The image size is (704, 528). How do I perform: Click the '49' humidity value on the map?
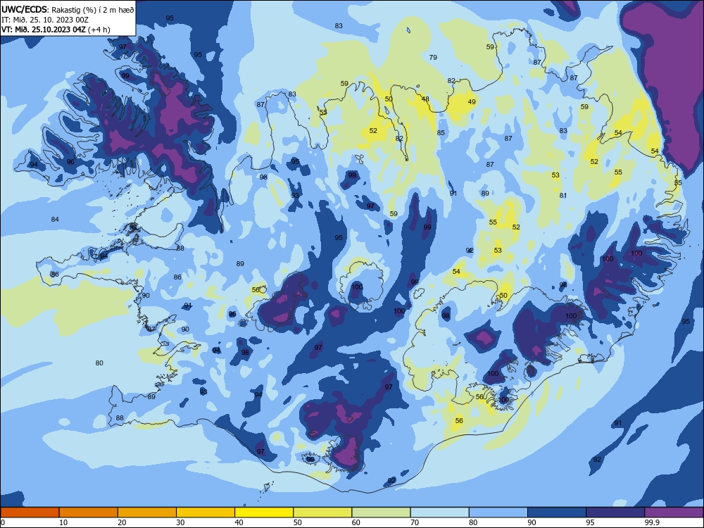[472, 102]
